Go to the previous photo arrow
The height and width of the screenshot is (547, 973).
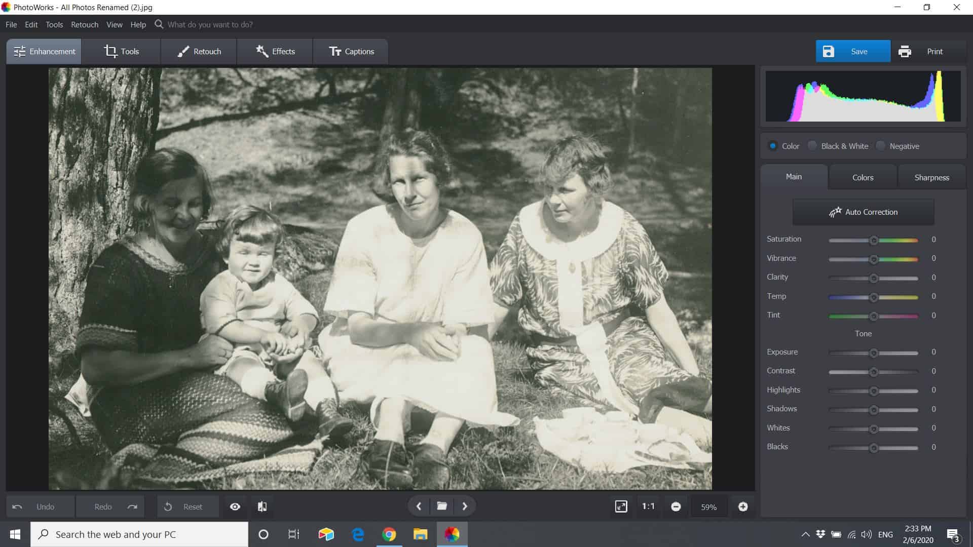[419, 505]
